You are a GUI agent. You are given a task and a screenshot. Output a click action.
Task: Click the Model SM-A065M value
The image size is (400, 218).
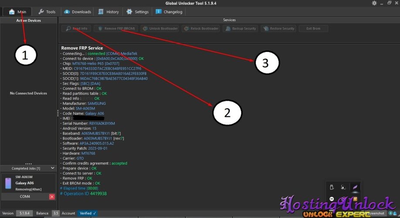click(x=85, y=108)
